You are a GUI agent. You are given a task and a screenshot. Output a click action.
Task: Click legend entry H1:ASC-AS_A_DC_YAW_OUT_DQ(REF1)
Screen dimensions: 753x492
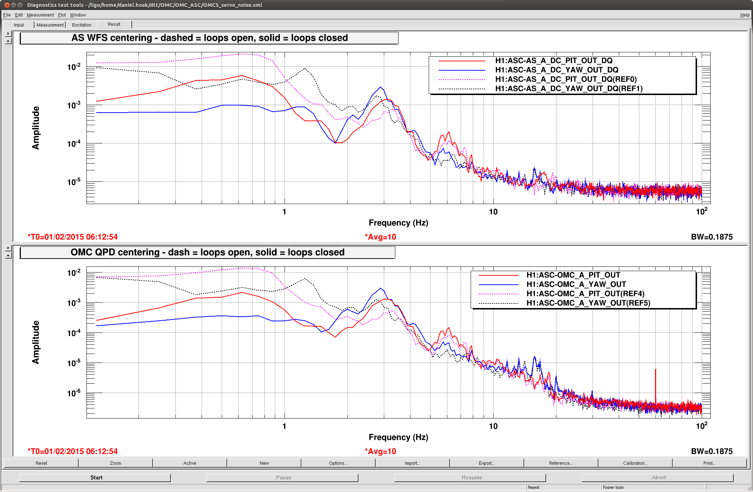(569, 89)
